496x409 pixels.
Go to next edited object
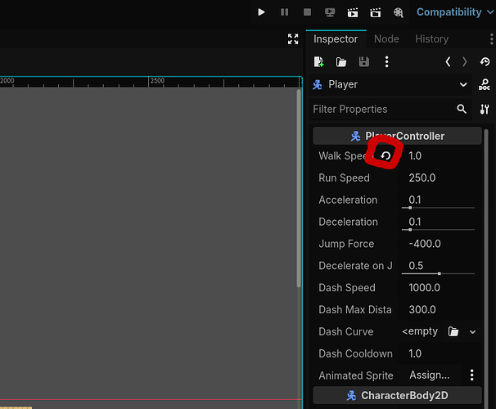pyautogui.click(x=464, y=61)
